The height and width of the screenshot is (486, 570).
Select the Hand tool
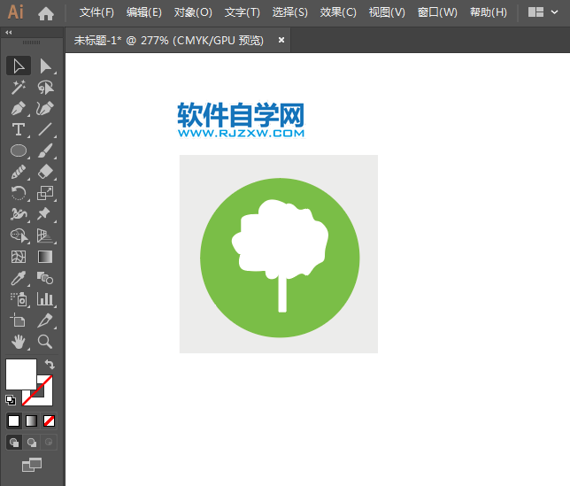click(18, 342)
